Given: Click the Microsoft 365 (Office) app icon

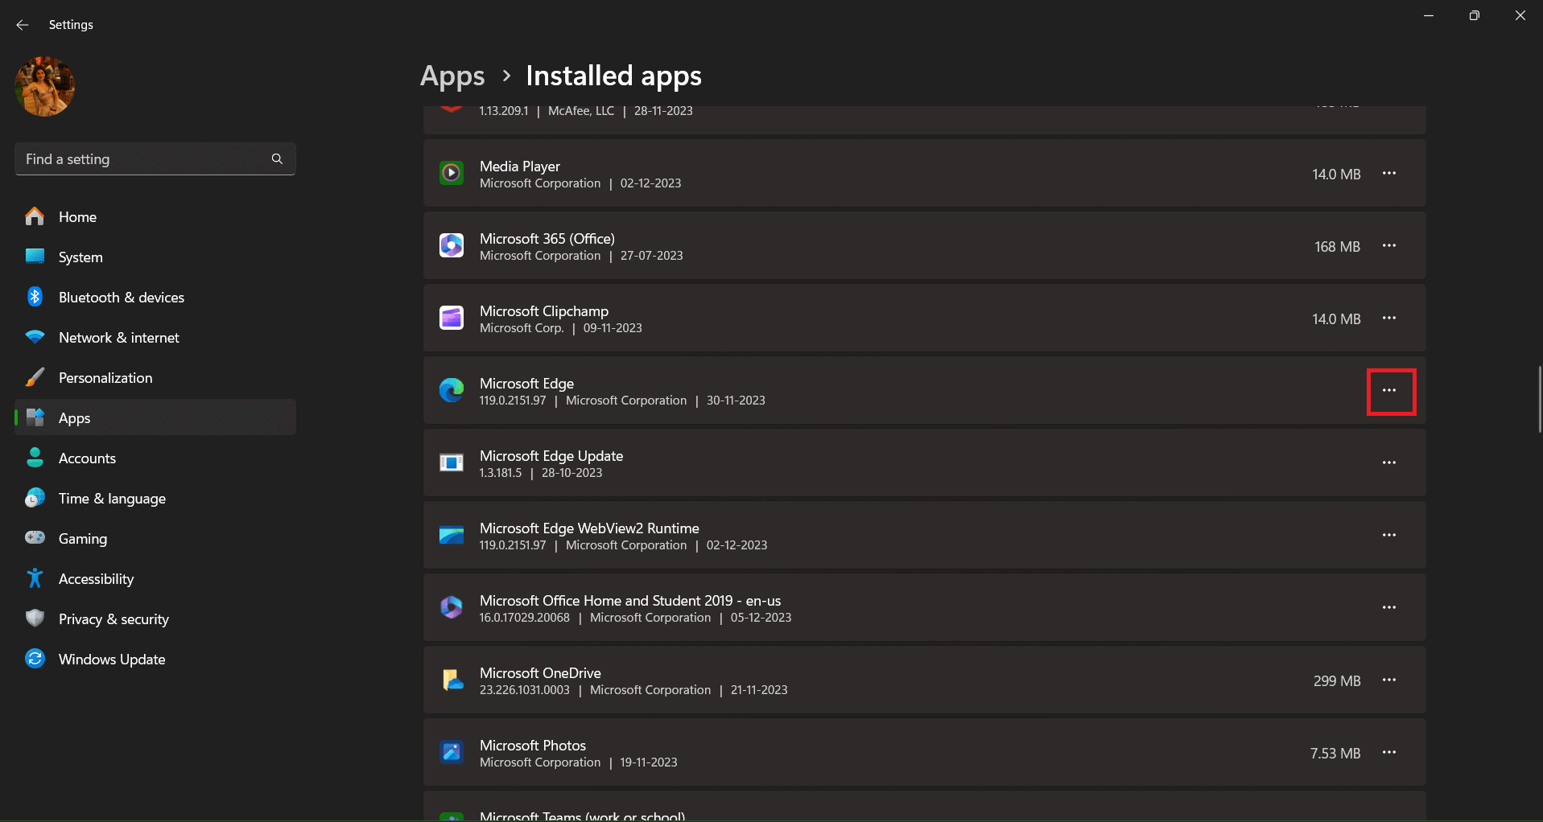Looking at the screenshot, I should (x=452, y=245).
